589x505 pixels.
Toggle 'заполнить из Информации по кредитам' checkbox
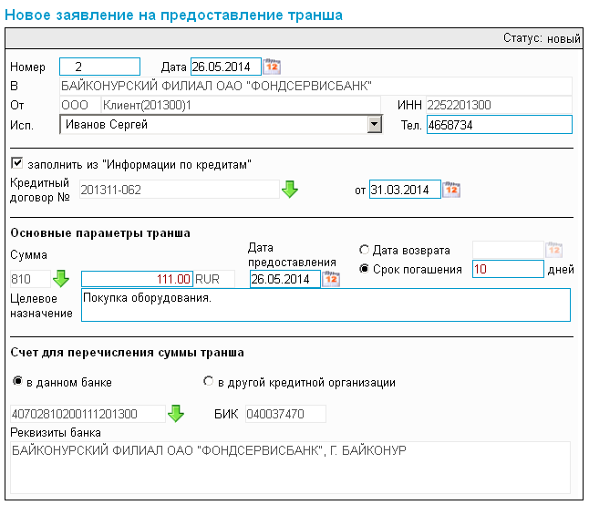pyautogui.click(x=16, y=163)
